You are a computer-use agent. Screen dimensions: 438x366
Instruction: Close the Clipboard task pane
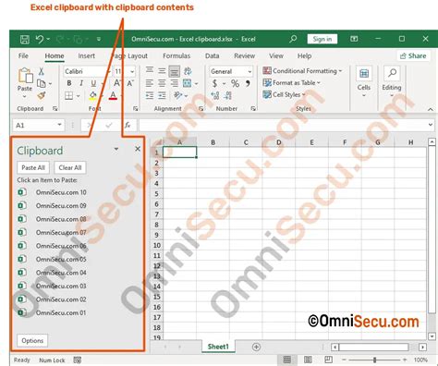tap(138, 149)
